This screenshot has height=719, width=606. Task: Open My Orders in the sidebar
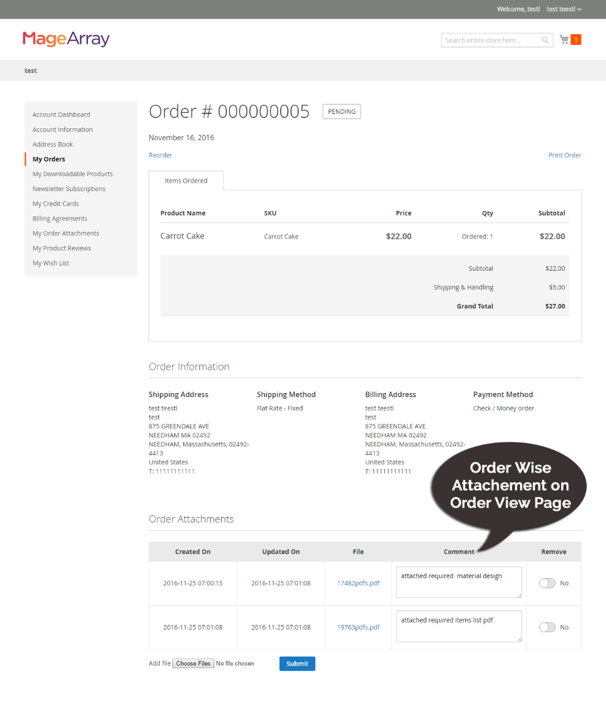pyautogui.click(x=49, y=159)
